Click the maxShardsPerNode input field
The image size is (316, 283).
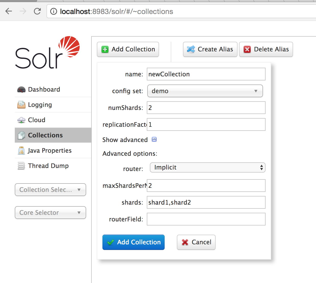coord(206,186)
